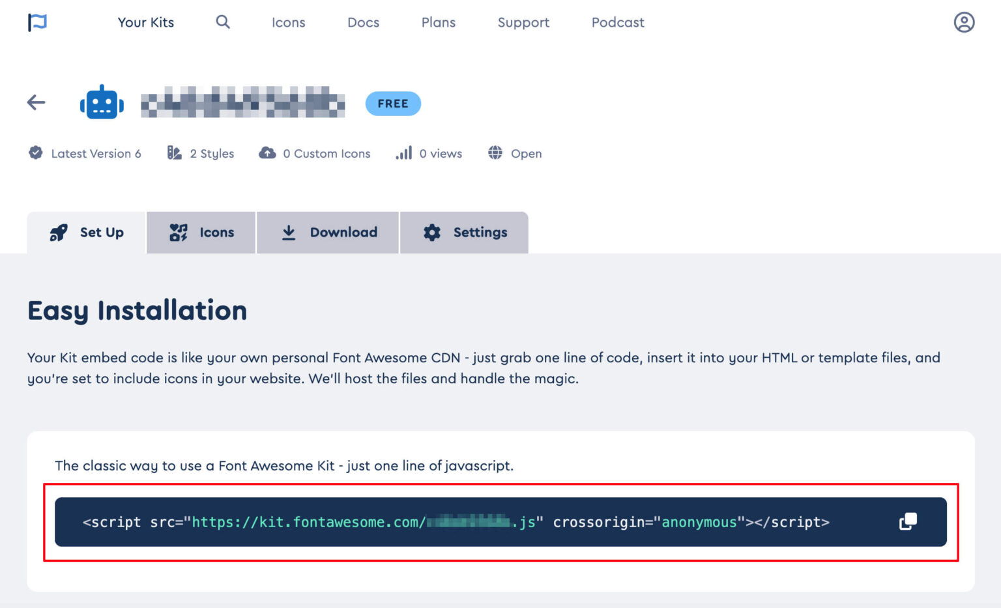Click the globe icon next to Open
The image size is (1001, 608).
pyautogui.click(x=495, y=153)
